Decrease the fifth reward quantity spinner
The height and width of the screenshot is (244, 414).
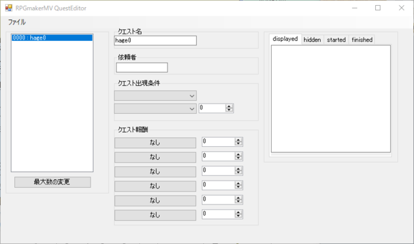click(x=238, y=202)
